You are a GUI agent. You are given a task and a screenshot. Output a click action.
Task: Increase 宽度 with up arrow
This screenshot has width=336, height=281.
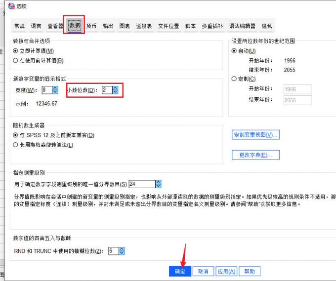point(55,88)
